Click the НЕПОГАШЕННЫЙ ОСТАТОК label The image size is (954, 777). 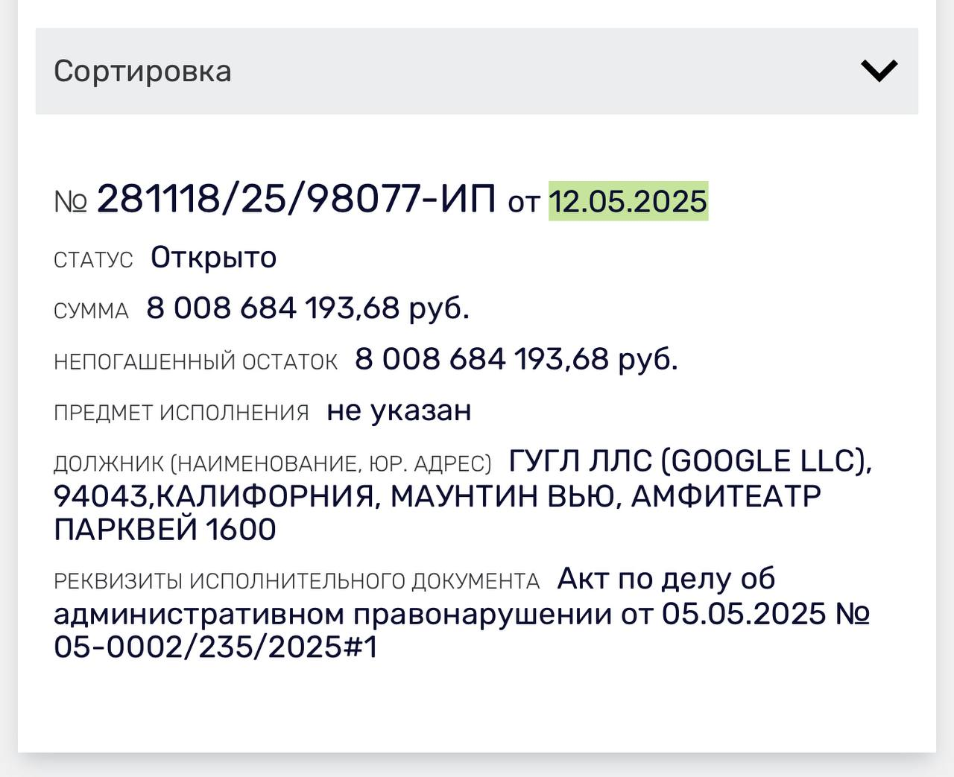195,362
